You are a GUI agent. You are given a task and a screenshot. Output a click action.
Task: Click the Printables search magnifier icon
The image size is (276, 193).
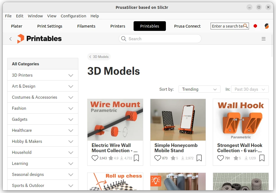(x=124, y=39)
